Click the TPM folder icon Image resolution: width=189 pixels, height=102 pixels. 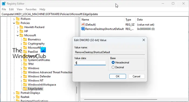tap(25, 64)
